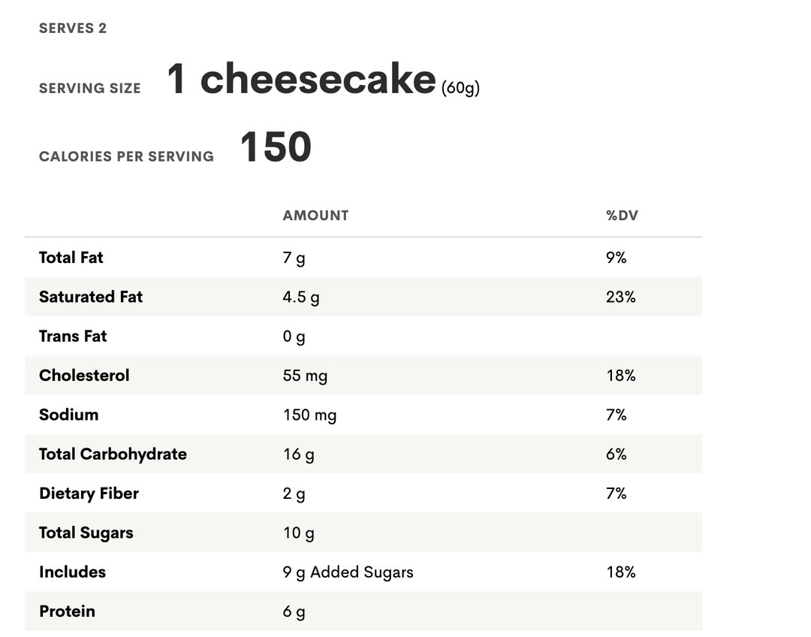Image resolution: width=811 pixels, height=637 pixels.
Task: Select the (60g) serving weight text
Action: [460, 88]
